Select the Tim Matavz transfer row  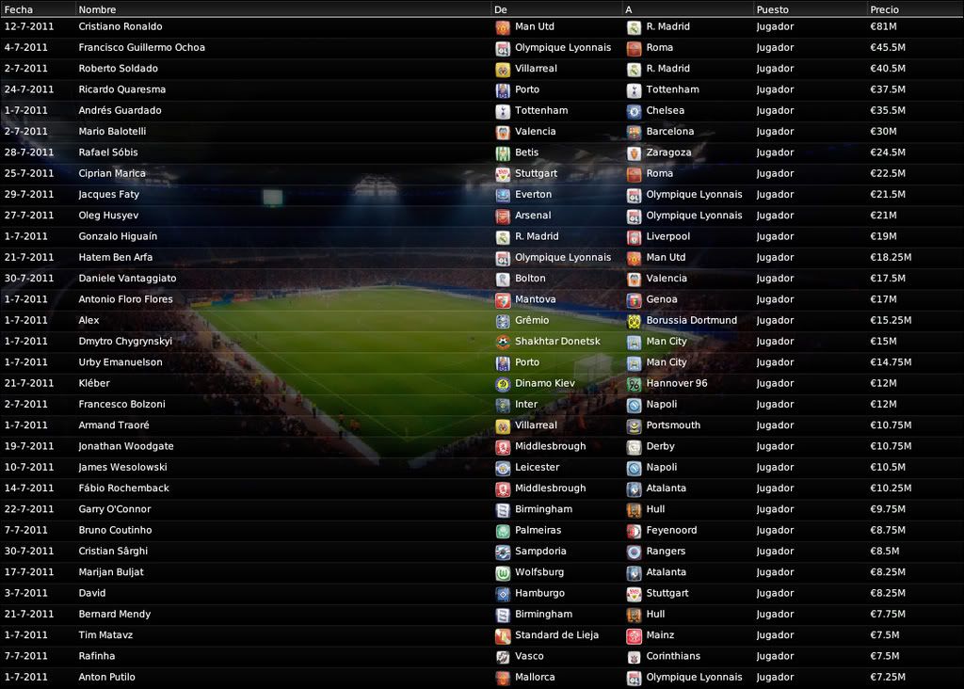(x=482, y=635)
